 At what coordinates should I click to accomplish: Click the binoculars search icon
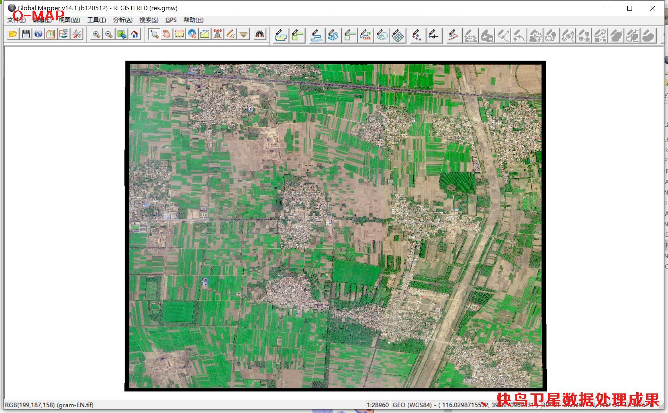[260, 34]
